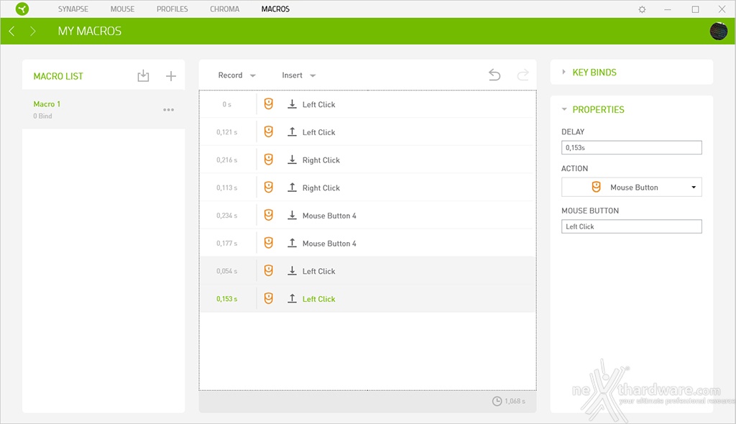Click the press-down arrow in the 0,054 s row

point(292,270)
